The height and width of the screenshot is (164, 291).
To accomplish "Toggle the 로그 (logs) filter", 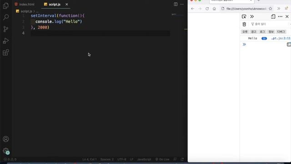I will (x=262, y=32).
